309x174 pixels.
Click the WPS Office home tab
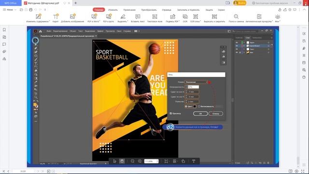point(11,3)
